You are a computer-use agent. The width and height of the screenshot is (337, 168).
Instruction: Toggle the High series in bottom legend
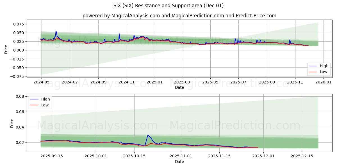pyautogui.click(x=45, y=99)
